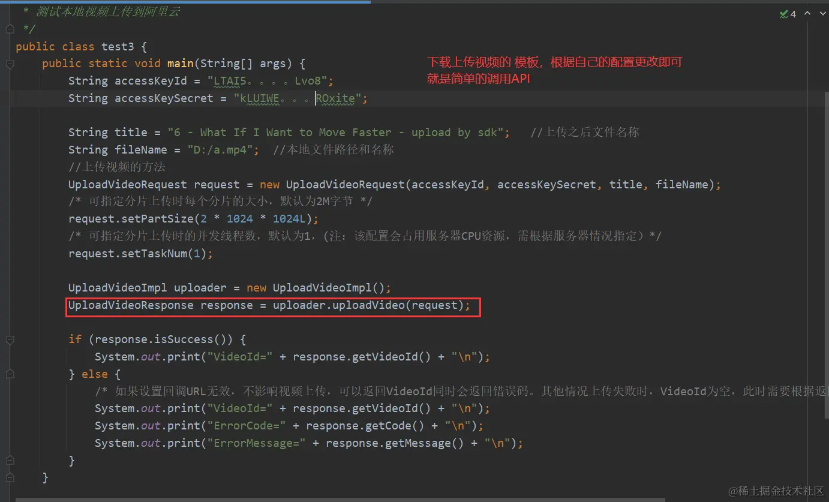Click the 1024L numeric literal
Screen dimensions: 829x502
[289, 219]
